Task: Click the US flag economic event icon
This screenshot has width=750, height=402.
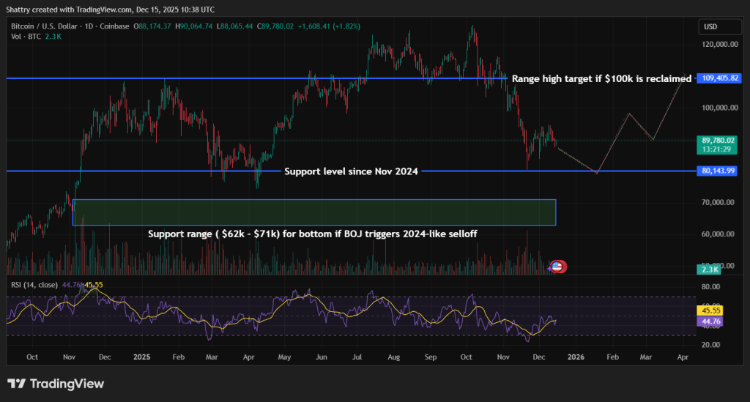Action: click(557, 266)
